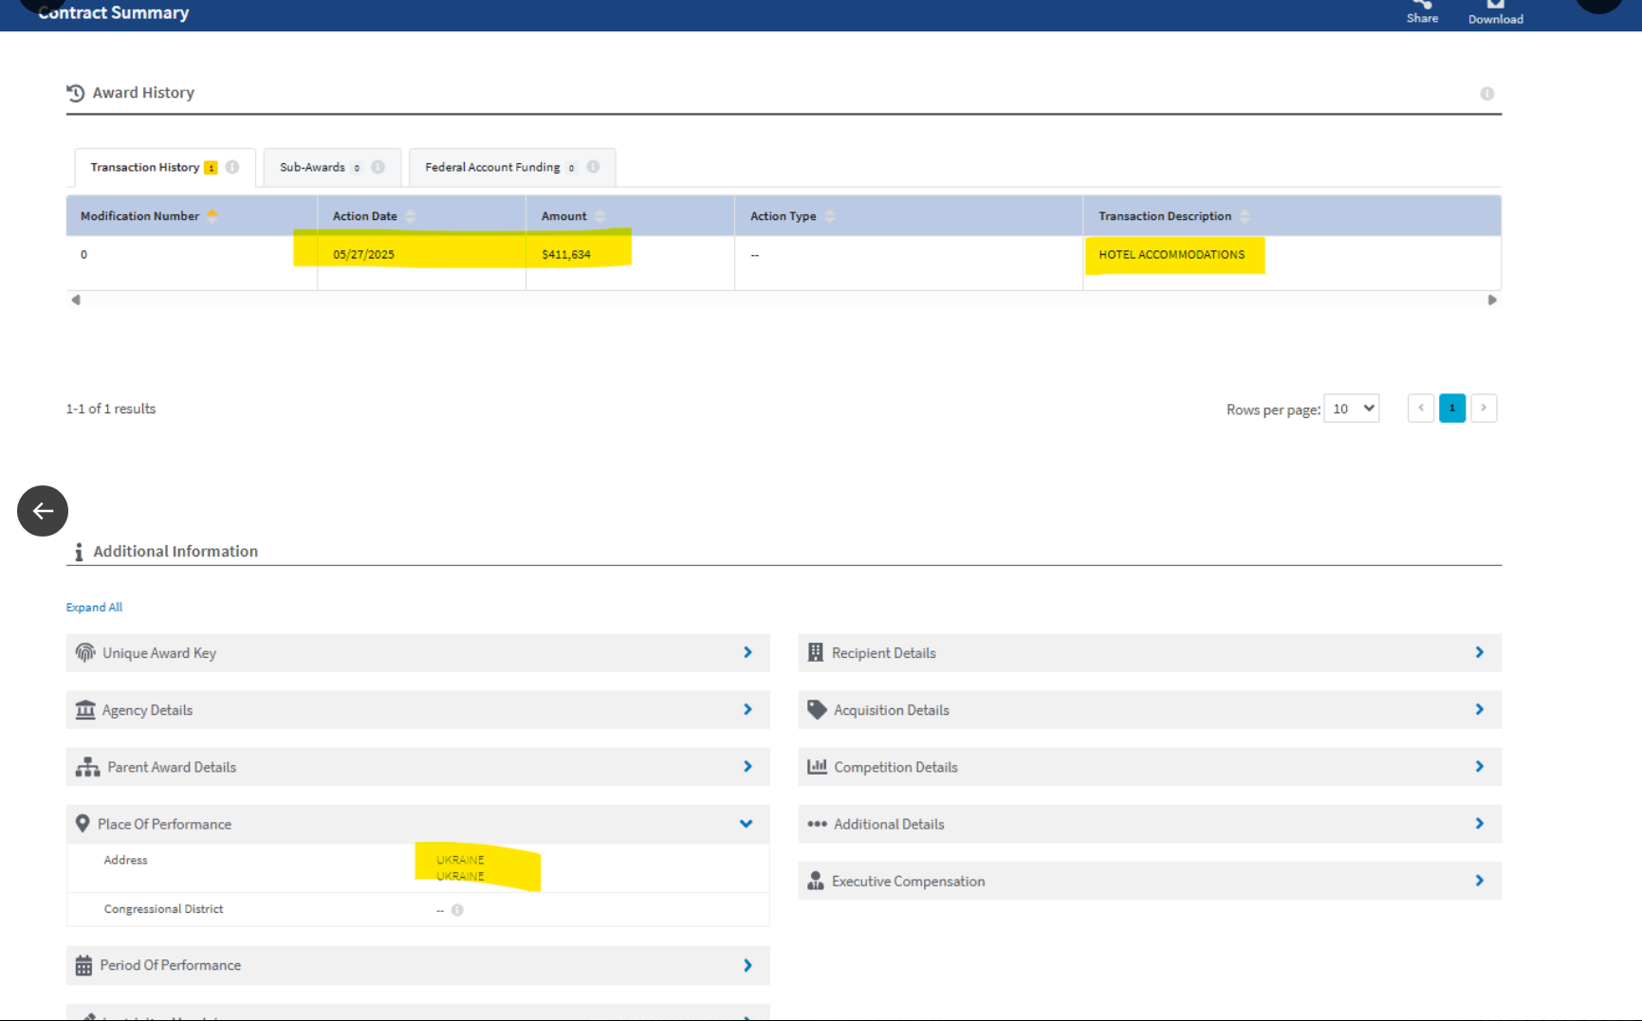Sort table by Amount arrows

pos(600,216)
